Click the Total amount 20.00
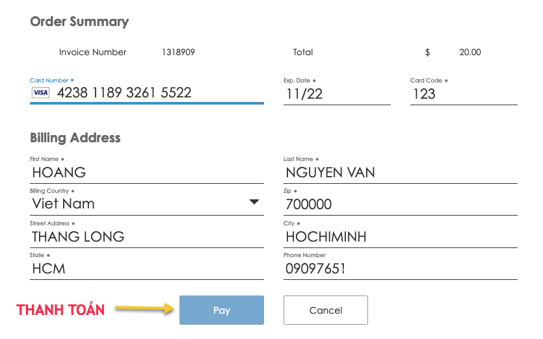This screenshot has height=339, width=543. pyautogui.click(x=470, y=52)
